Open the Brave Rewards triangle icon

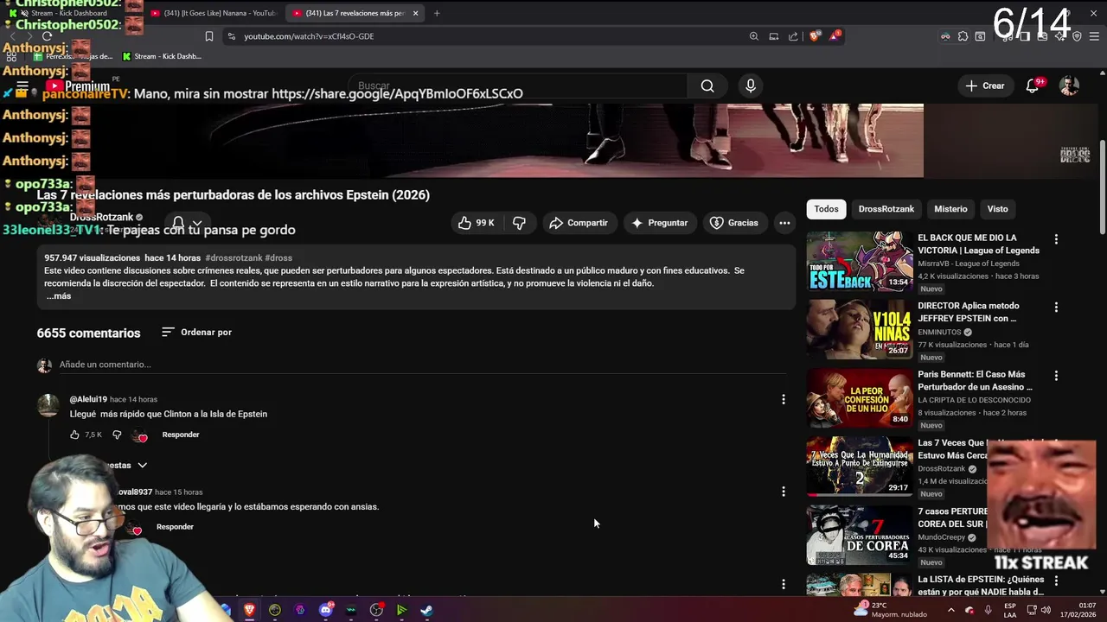[x=835, y=36]
